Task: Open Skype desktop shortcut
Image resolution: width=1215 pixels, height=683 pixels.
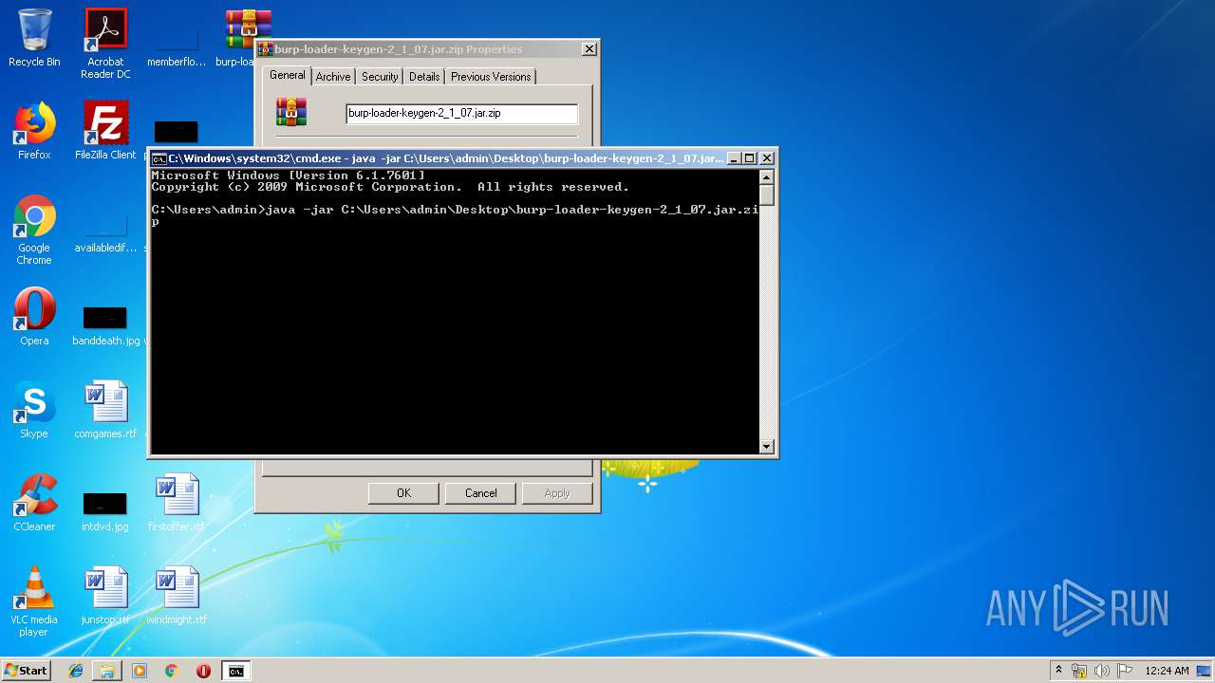Action: coord(34,410)
